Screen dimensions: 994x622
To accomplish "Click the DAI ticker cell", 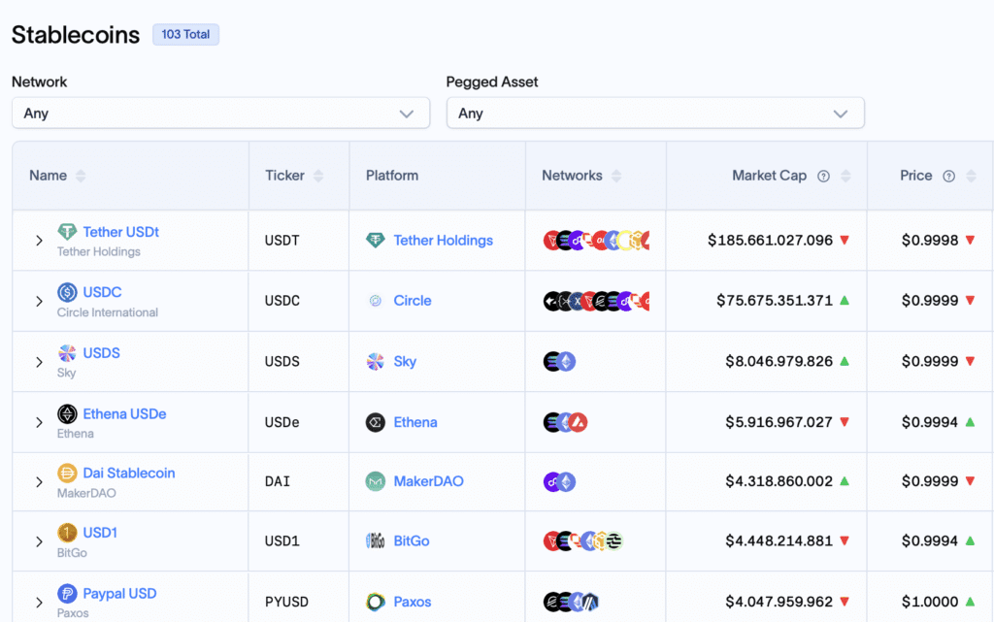I will pos(277,481).
